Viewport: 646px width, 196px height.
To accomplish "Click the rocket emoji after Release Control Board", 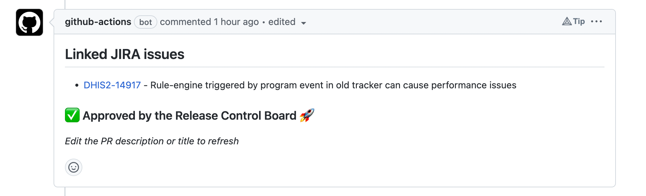I will (x=307, y=116).
